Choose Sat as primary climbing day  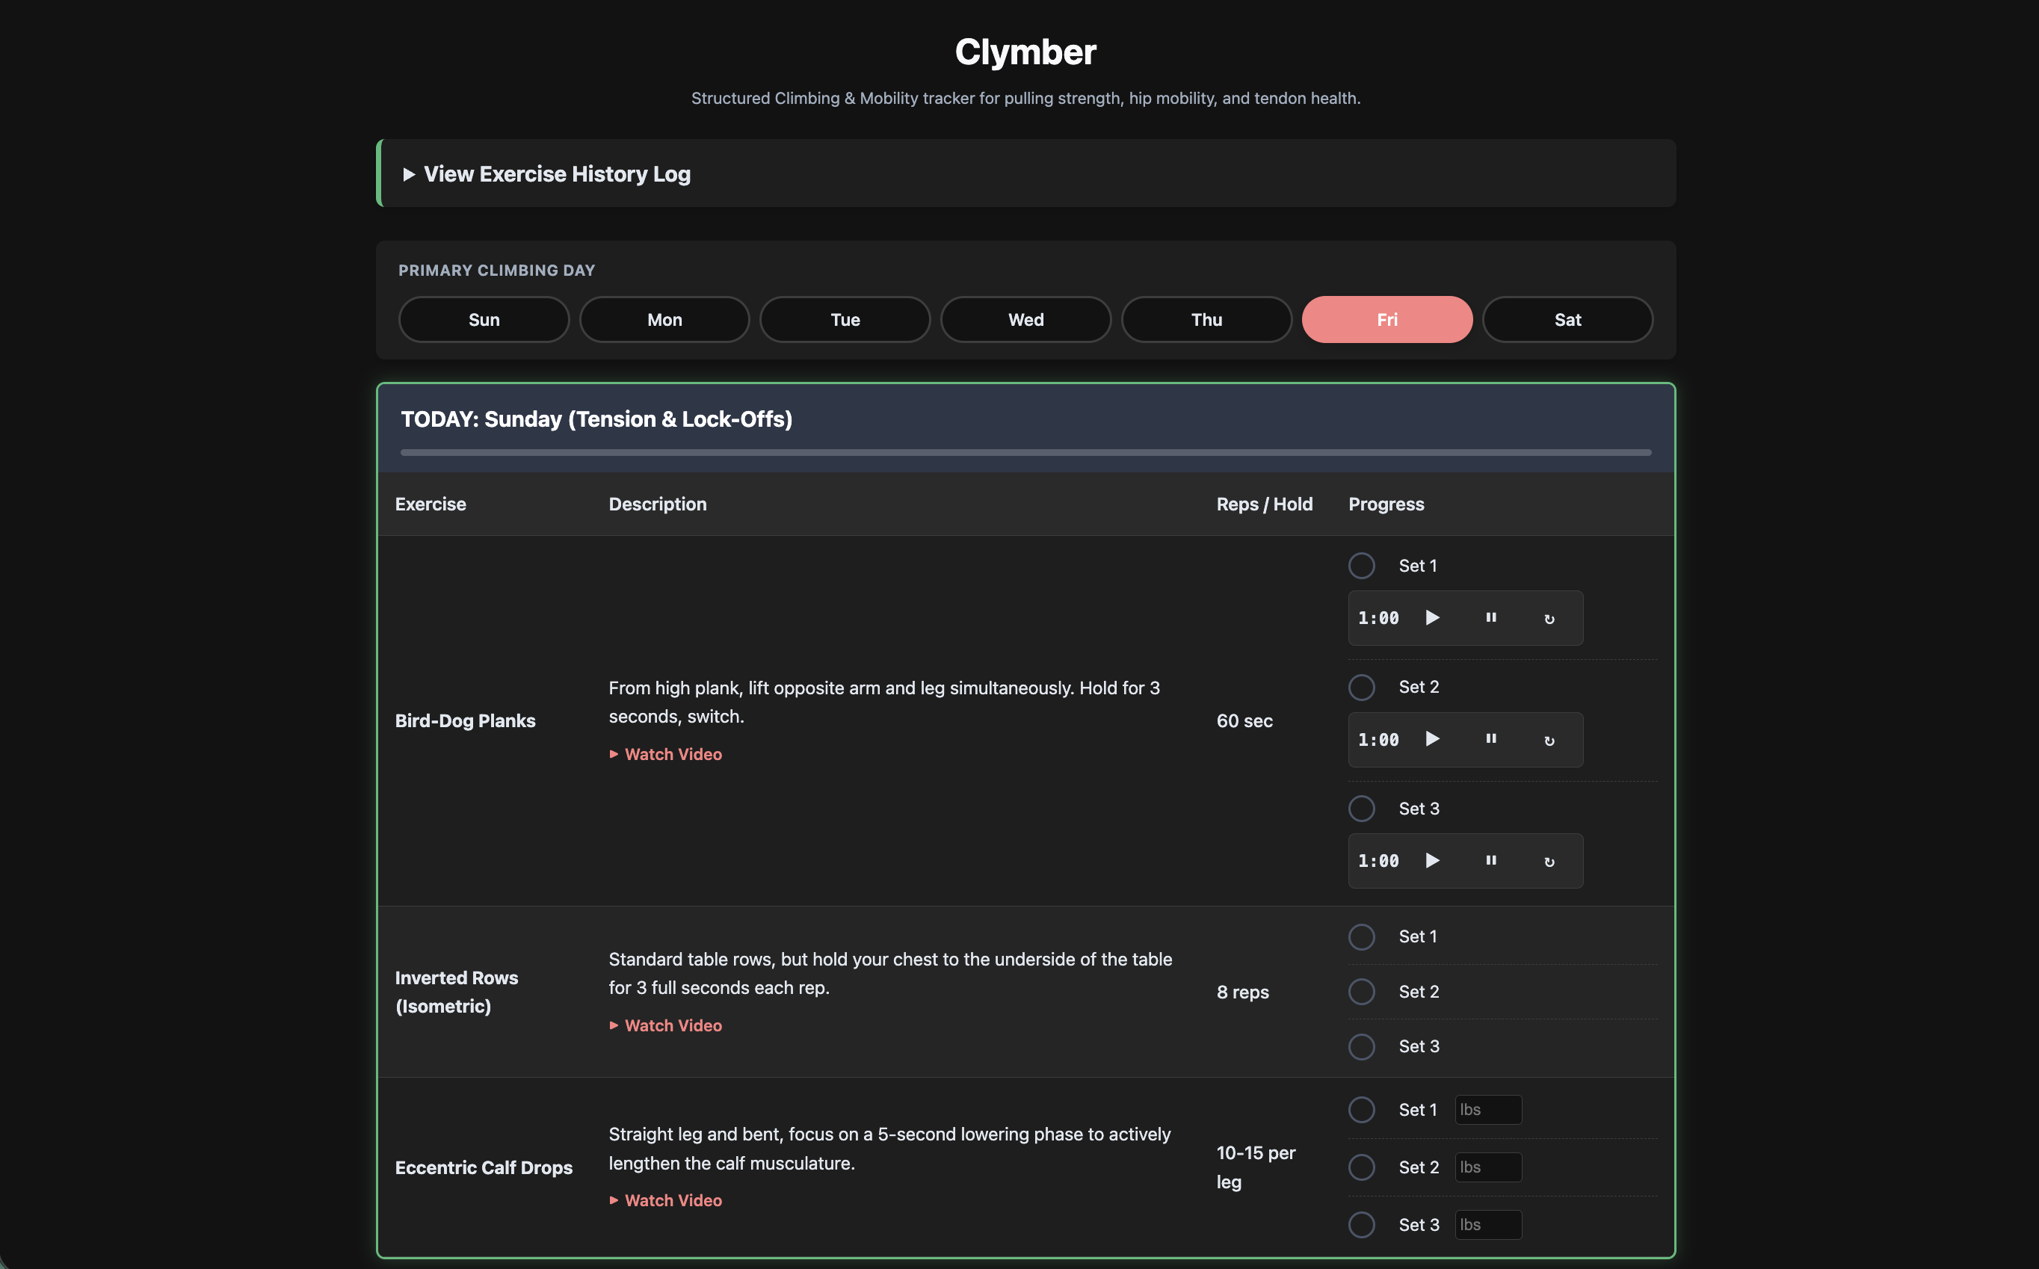coord(1567,320)
